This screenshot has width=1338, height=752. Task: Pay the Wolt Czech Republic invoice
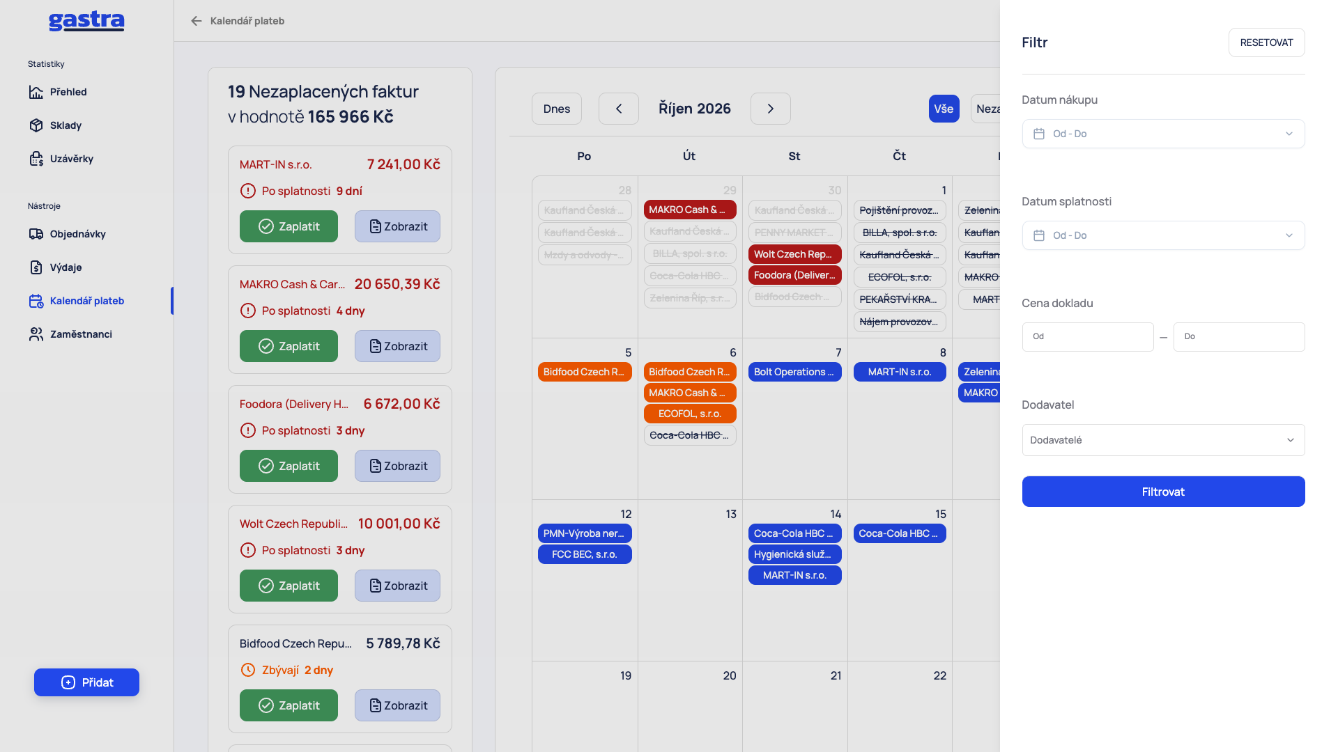point(289,586)
